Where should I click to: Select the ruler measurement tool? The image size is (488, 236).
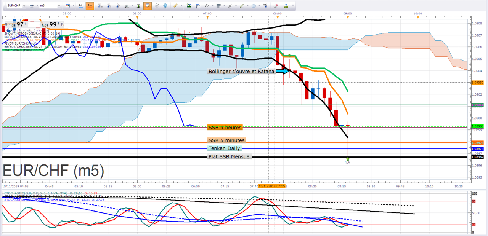(175, 6)
